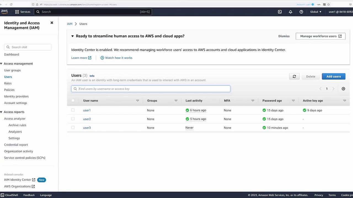Open the user2 user link
This screenshot has width=353, height=198.
tap(87, 119)
